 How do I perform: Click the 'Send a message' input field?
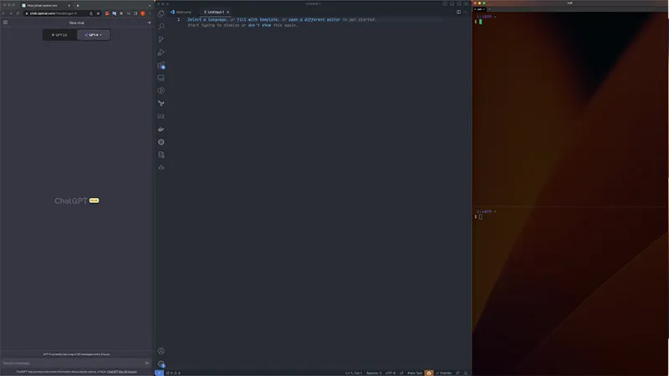point(71,363)
